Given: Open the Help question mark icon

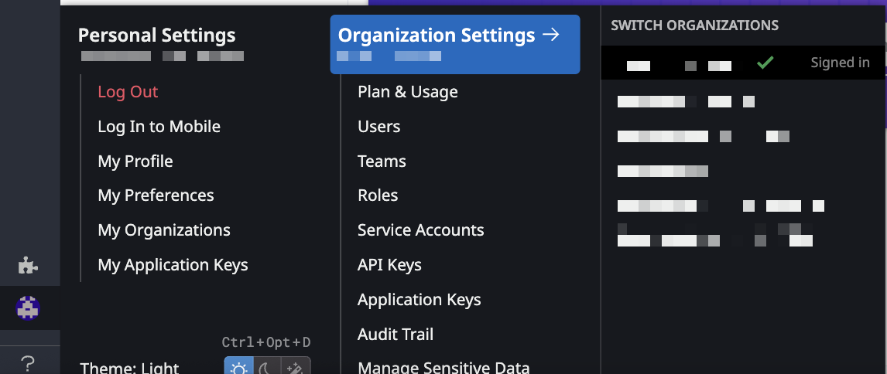Looking at the screenshot, I should 28,362.
